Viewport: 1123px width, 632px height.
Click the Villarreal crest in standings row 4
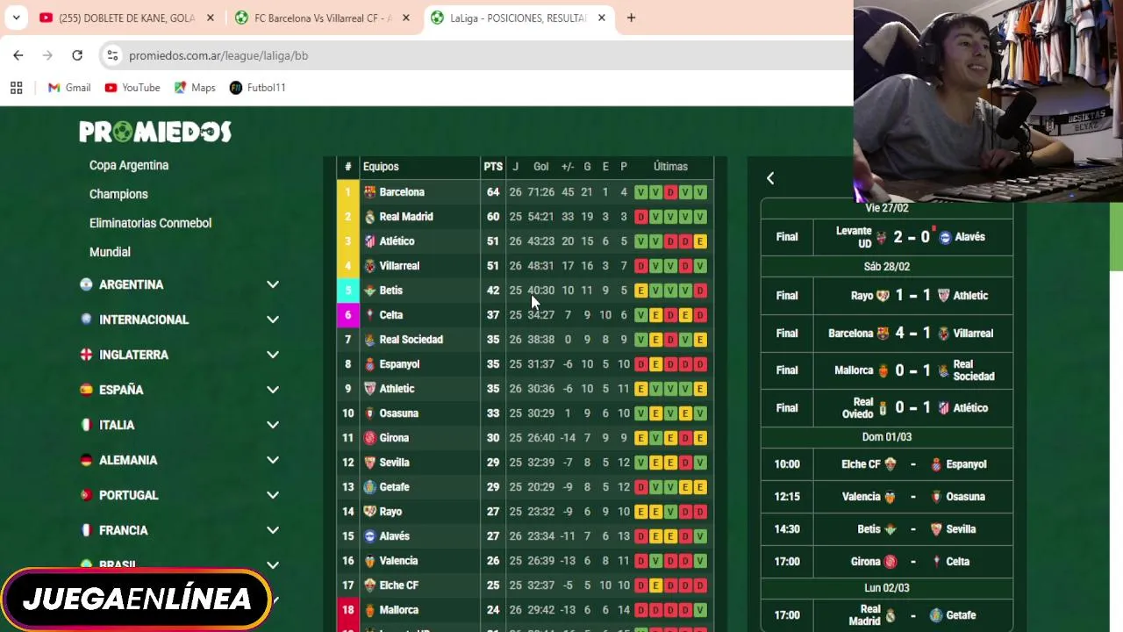point(369,266)
